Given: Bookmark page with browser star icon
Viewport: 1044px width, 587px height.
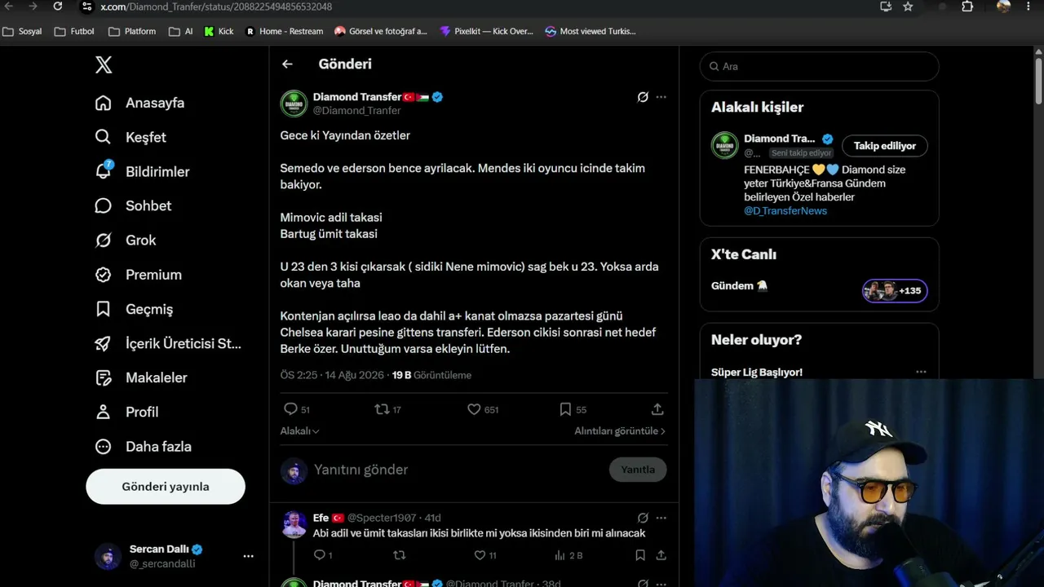Looking at the screenshot, I should (908, 7).
